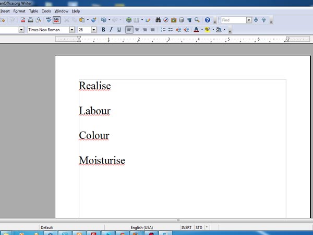Click the Font Color button
Screen dimensions: 313x235
coord(196,30)
